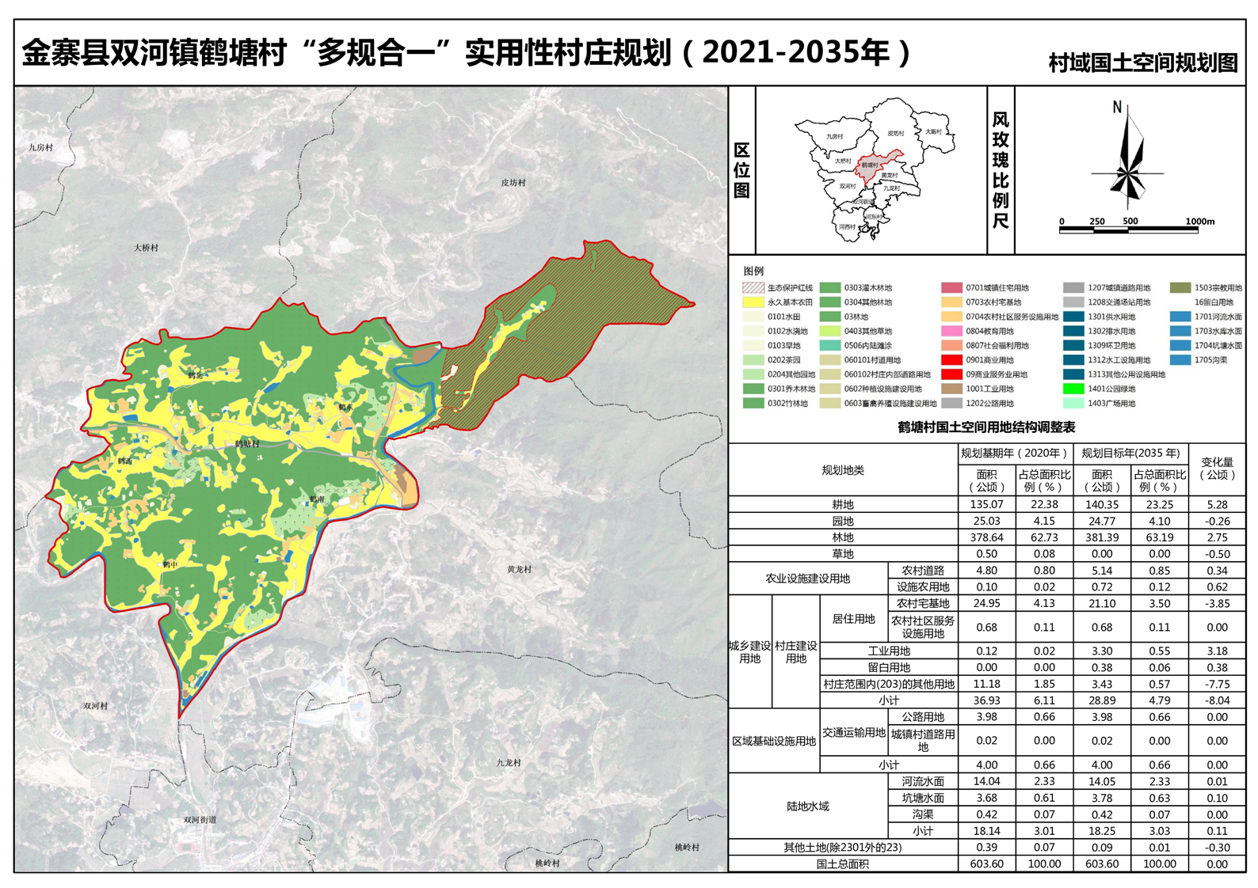Click the yellow 永久基本农田 legend swatch
Viewport: 1258px width, 888px height.
753,302
